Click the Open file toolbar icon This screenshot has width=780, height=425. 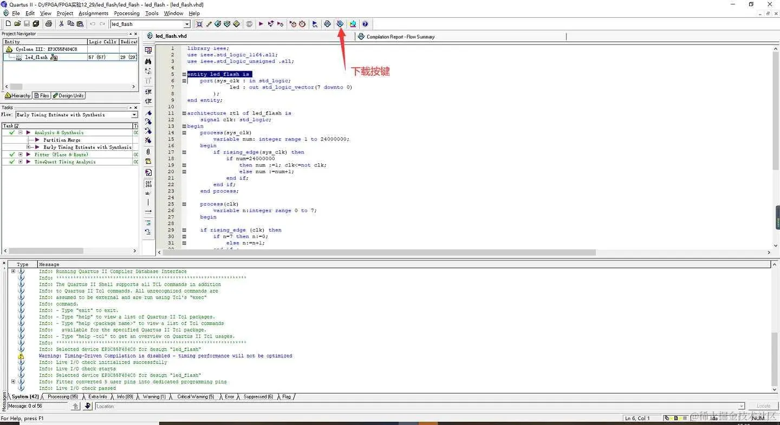coord(17,24)
